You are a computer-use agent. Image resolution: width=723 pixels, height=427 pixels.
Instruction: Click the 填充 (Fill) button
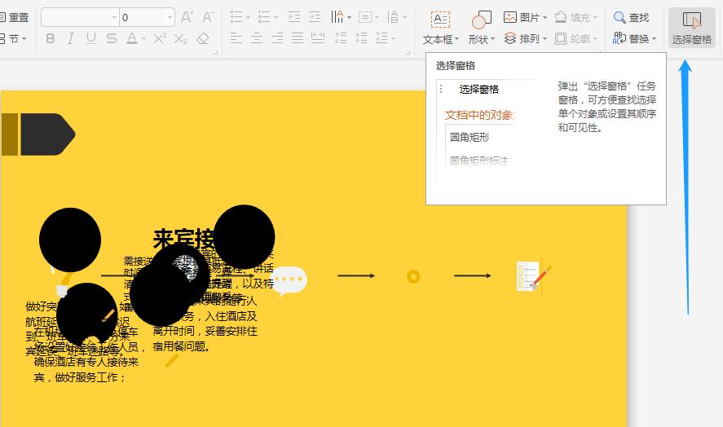pyautogui.click(x=576, y=18)
